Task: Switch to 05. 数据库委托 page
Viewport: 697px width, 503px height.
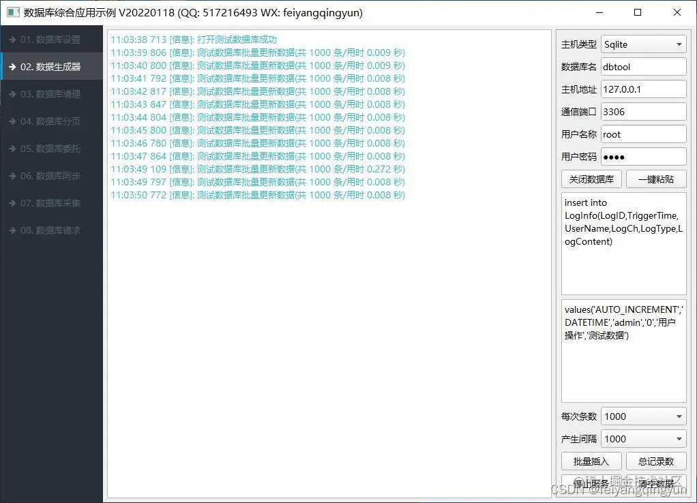Action: 51,149
